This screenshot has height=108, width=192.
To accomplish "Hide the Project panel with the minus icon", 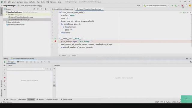I will coord(49,9).
